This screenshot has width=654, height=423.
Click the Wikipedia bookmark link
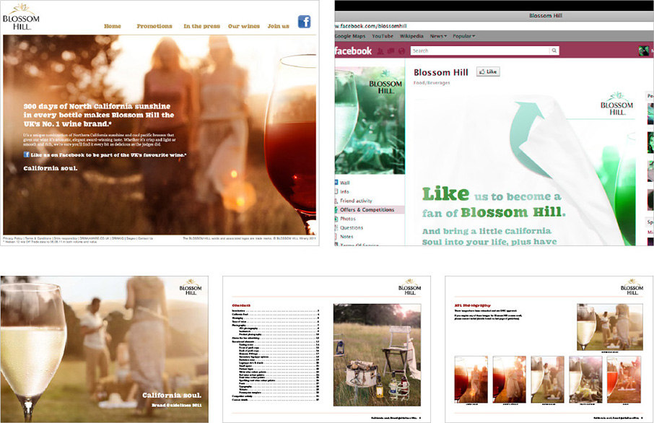(x=411, y=35)
